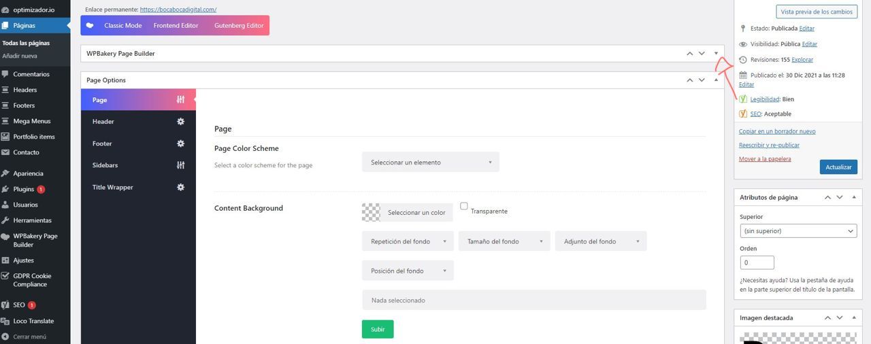Collapse the Imagen destacada panel
The width and height of the screenshot is (871, 344).
point(854,317)
